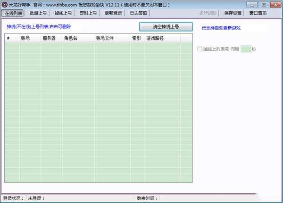Click the 天龙好帮手 app icon in title bar
283x203 pixels.
[x=4, y=4]
